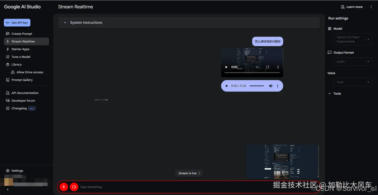The image size is (378, 195).
Task: Visit the Developer forum link
Action: [23, 101]
